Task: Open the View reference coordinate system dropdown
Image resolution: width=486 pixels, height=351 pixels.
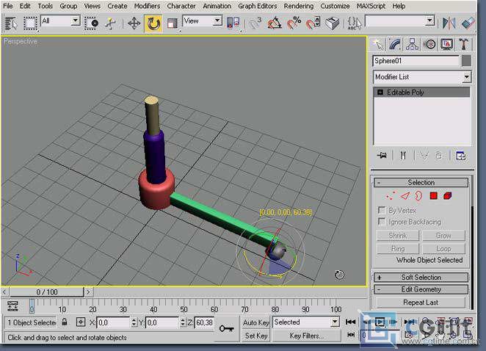Action: (217, 21)
